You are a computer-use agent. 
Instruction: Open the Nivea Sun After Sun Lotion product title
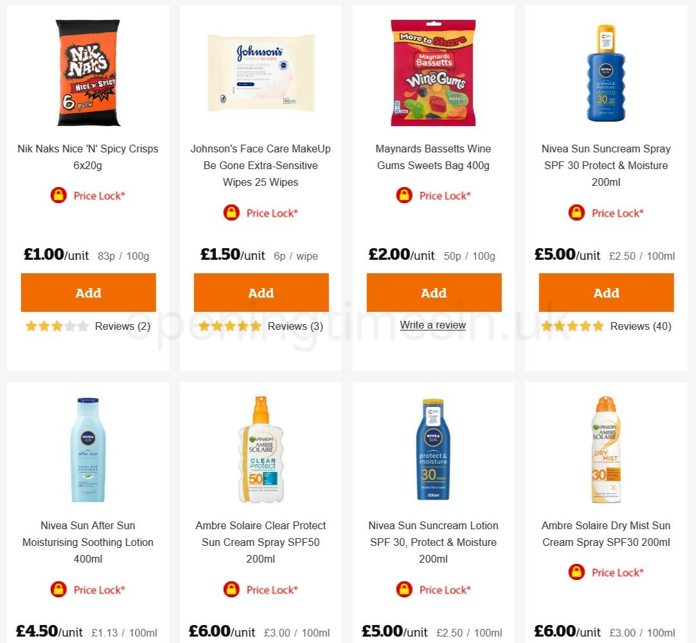88,542
